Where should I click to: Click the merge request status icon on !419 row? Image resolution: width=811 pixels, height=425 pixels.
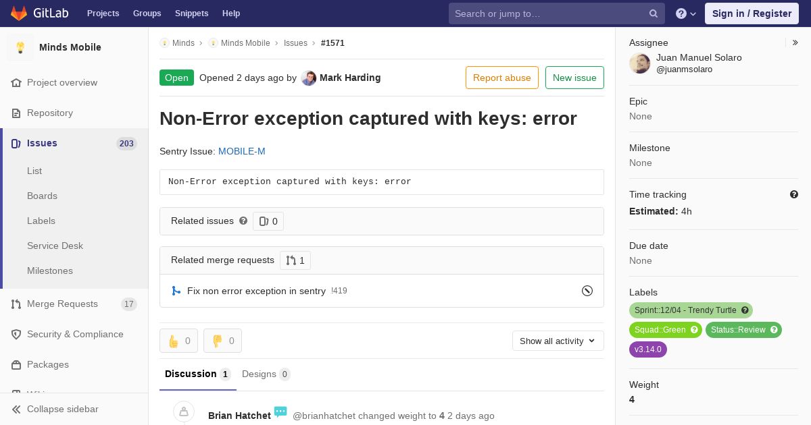coord(587,291)
